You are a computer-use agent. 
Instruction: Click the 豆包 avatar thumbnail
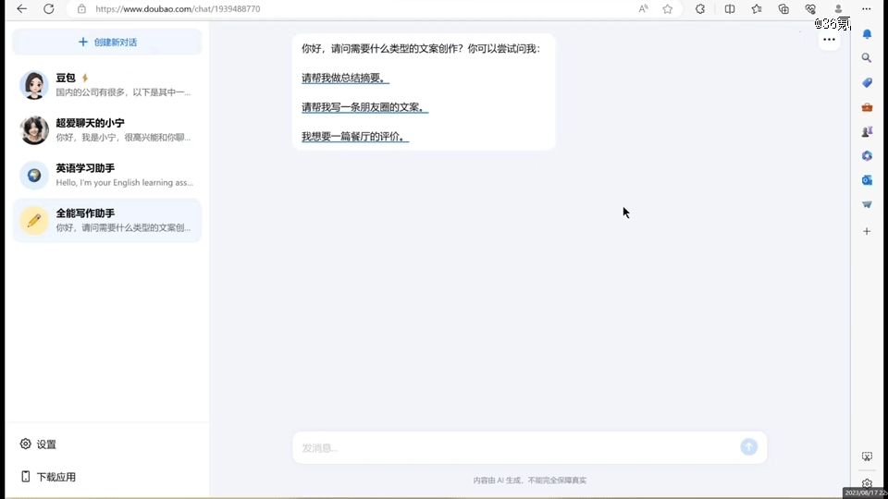(34, 85)
